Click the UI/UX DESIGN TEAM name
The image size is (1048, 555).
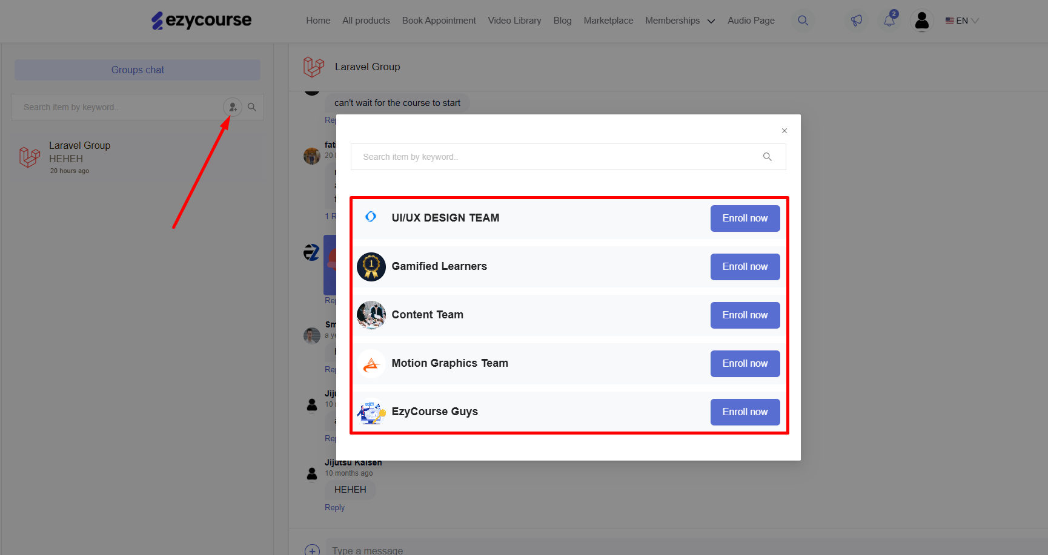tap(445, 218)
